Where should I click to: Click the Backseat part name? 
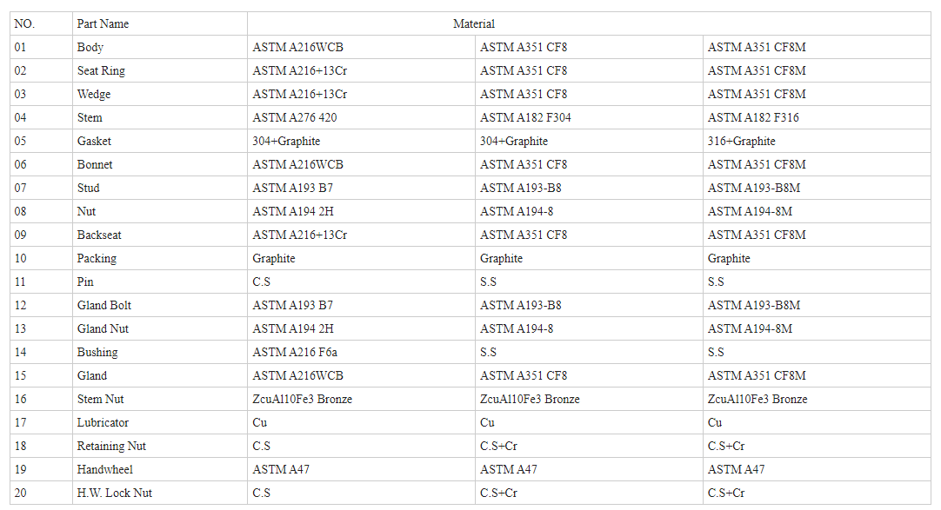pos(160,235)
